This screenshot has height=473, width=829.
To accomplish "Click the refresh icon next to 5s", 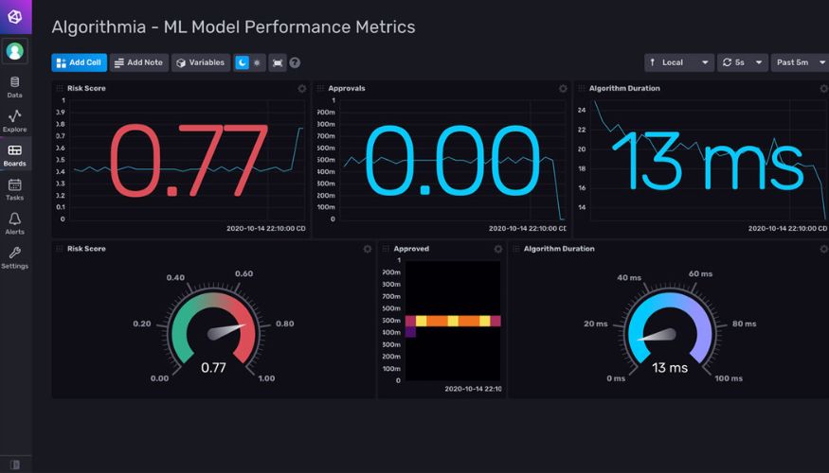I will [x=727, y=62].
